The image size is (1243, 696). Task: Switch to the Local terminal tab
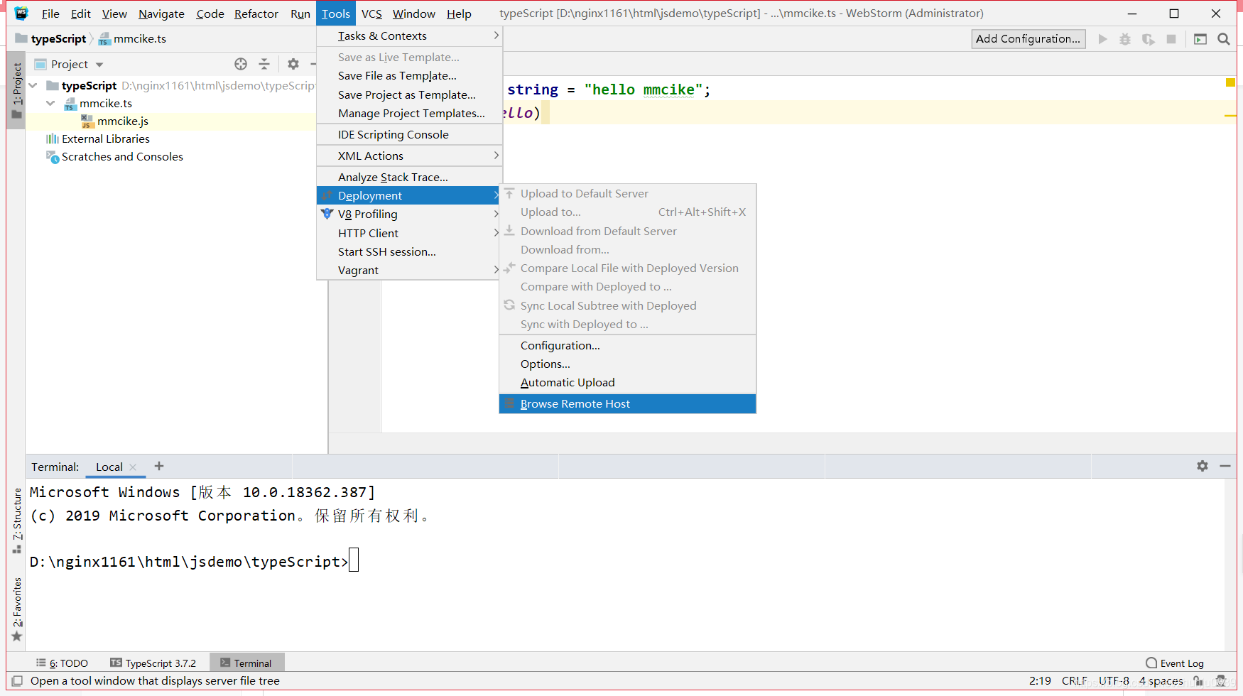pyautogui.click(x=109, y=467)
